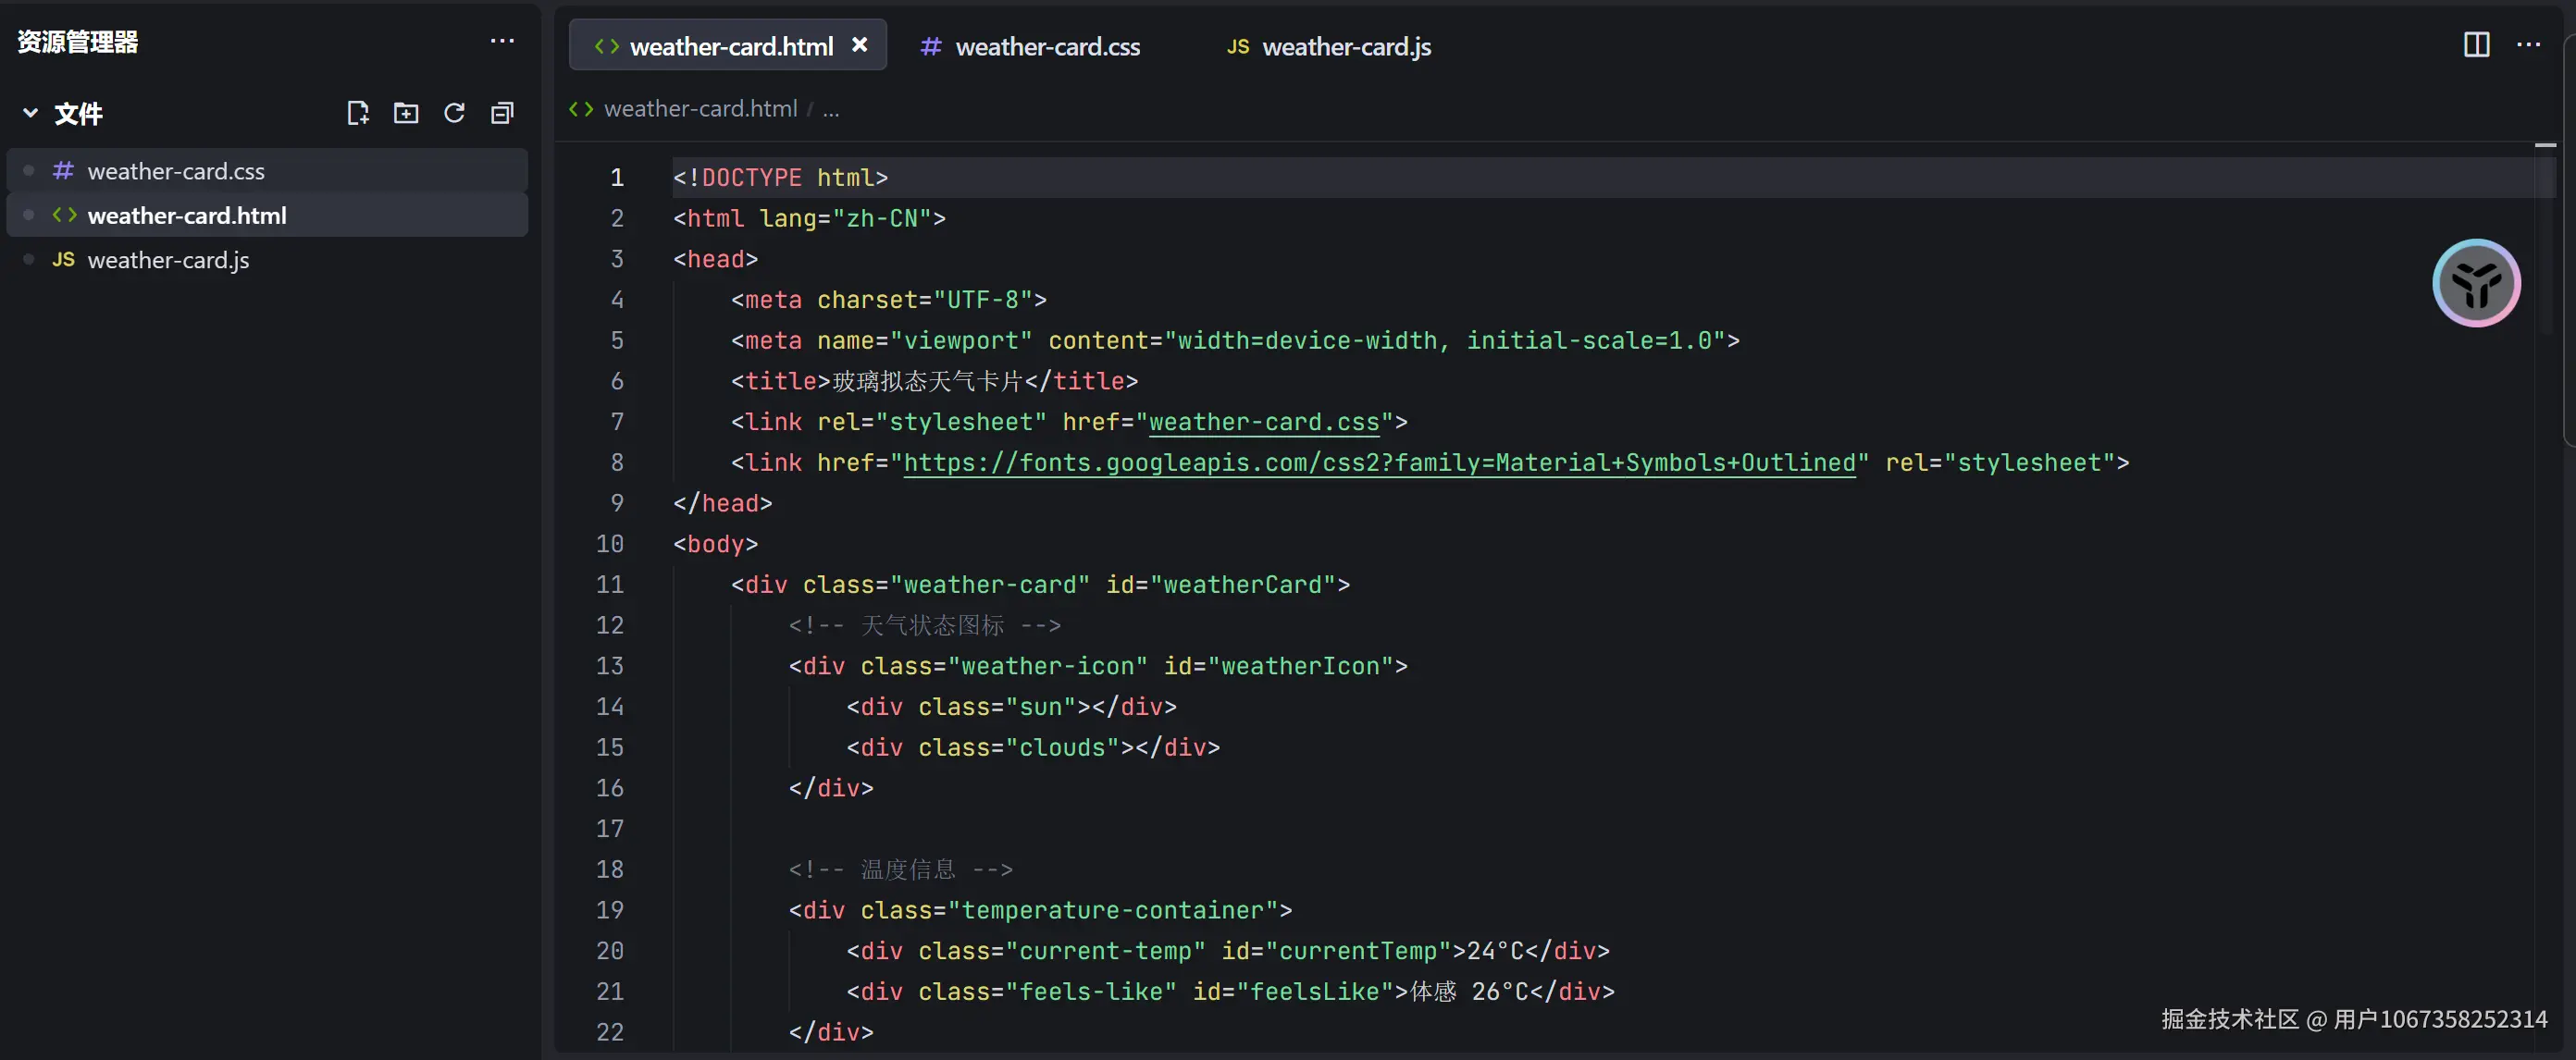The width and height of the screenshot is (2576, 1060).
Task: Click the new folder icon
Action: (x=406, y=113)
